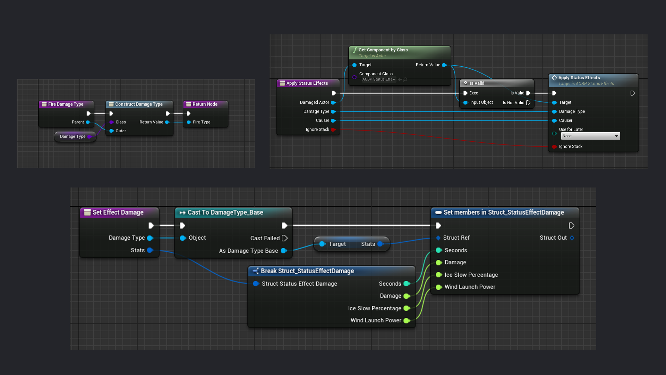This screenshot has width=666, height=375.
Task: Select the Use for Later dropdown on Apply Status Effects
Action: point(590,136)
